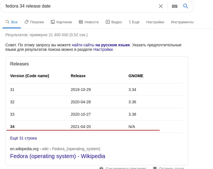Click the Картинки image icon
The width and height of the screenshot is (213, 169).
[53, 22]
